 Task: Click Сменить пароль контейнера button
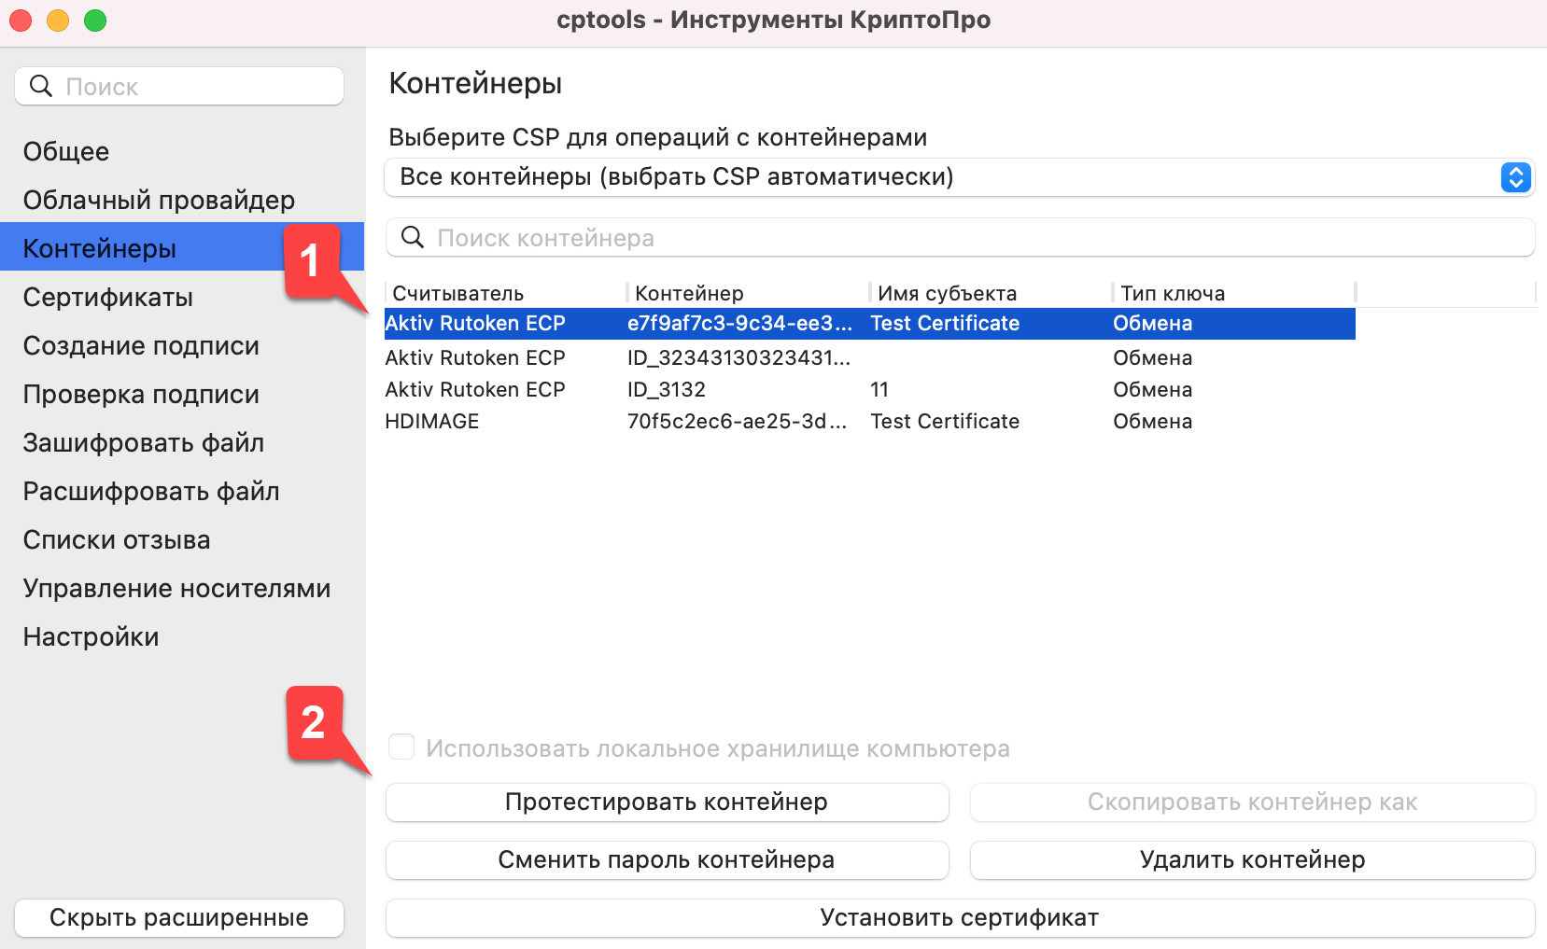click(667, 860)
